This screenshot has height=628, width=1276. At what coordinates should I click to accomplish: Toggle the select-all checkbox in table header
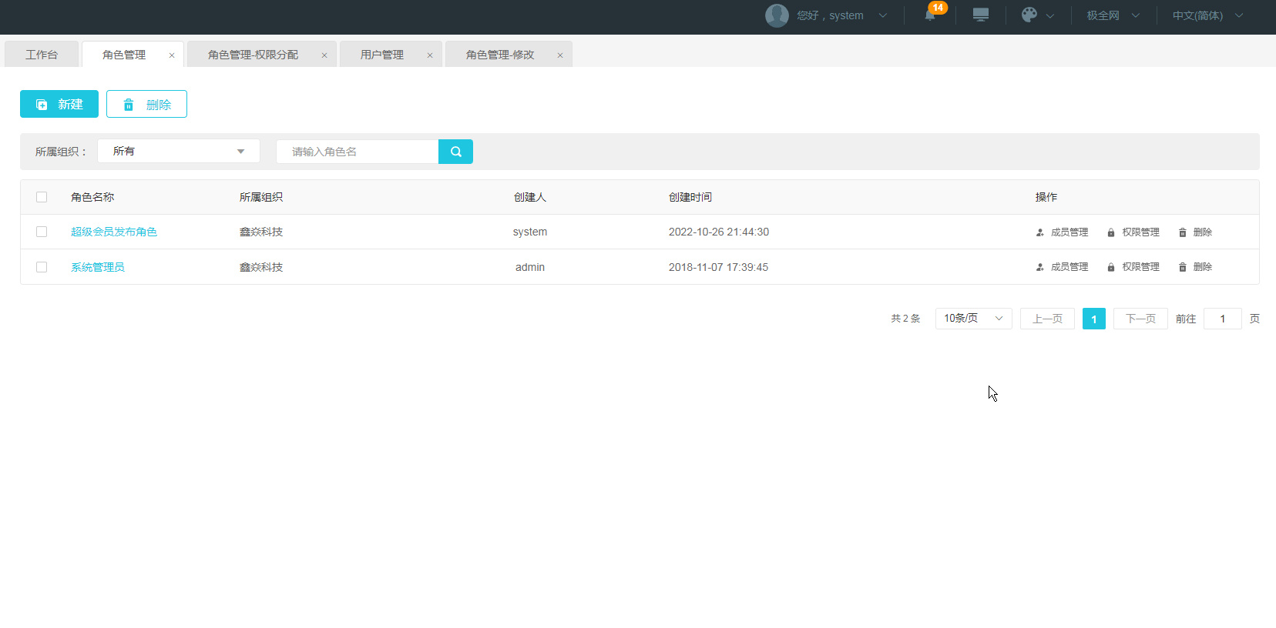click(42, 197)
